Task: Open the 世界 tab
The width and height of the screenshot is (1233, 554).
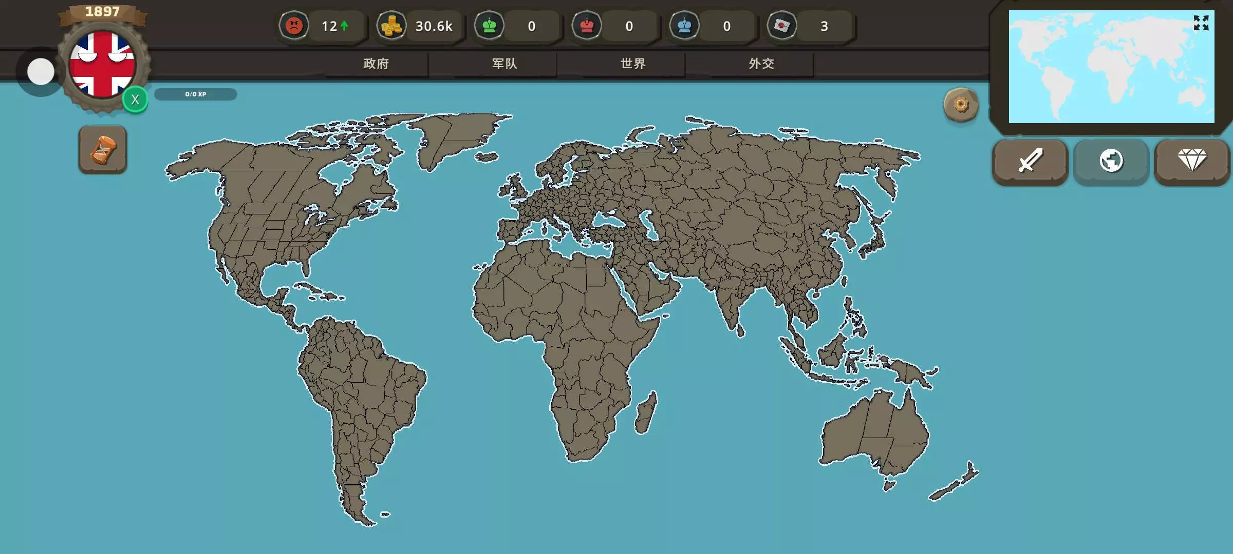Action: pos(633,64)
